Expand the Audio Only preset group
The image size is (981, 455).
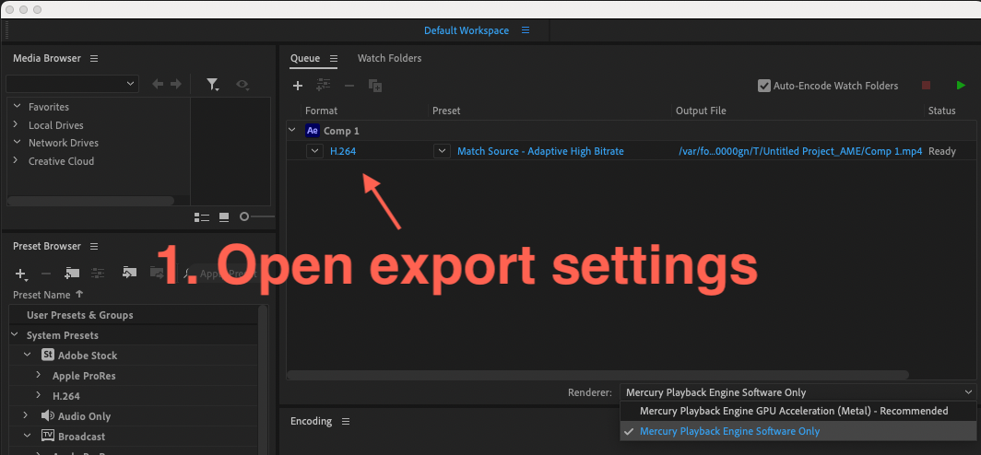point(26,415)
